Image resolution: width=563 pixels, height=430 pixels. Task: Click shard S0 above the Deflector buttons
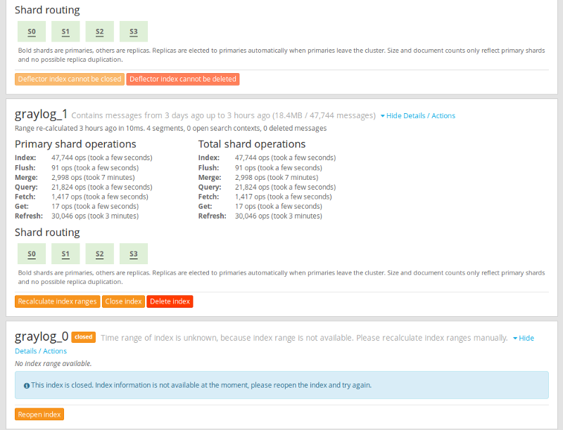pyautogui.click(x=32, y=32)
